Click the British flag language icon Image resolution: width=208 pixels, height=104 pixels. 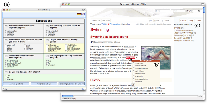point(83,14)
